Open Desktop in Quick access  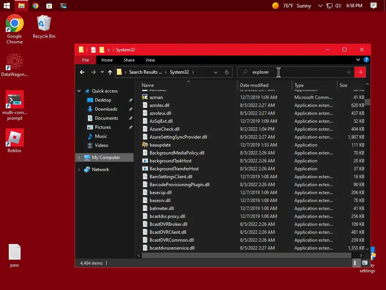point(103,100)
